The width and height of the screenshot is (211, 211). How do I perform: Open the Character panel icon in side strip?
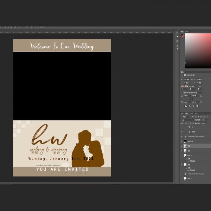177,46
